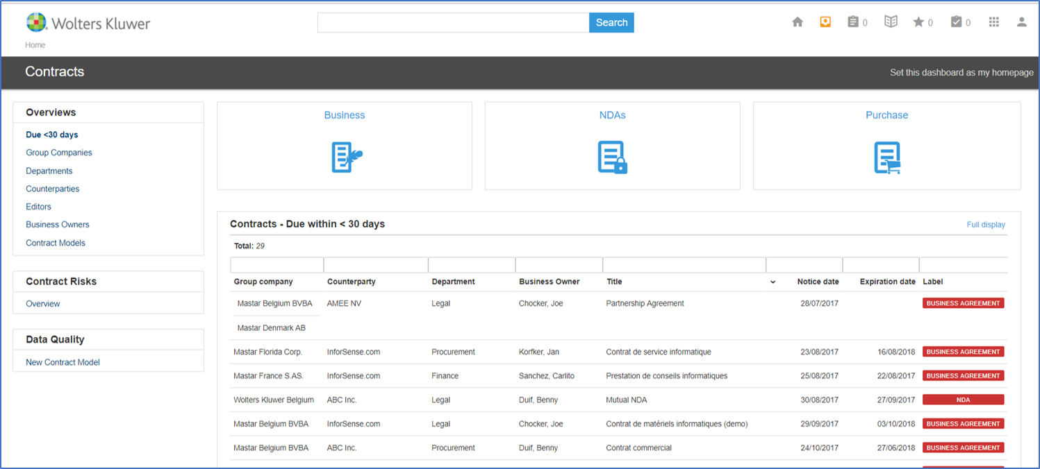The width and height of the screenshot is (1040, 469).
Task: Open the orange notification icon
Action: (825, 22)
